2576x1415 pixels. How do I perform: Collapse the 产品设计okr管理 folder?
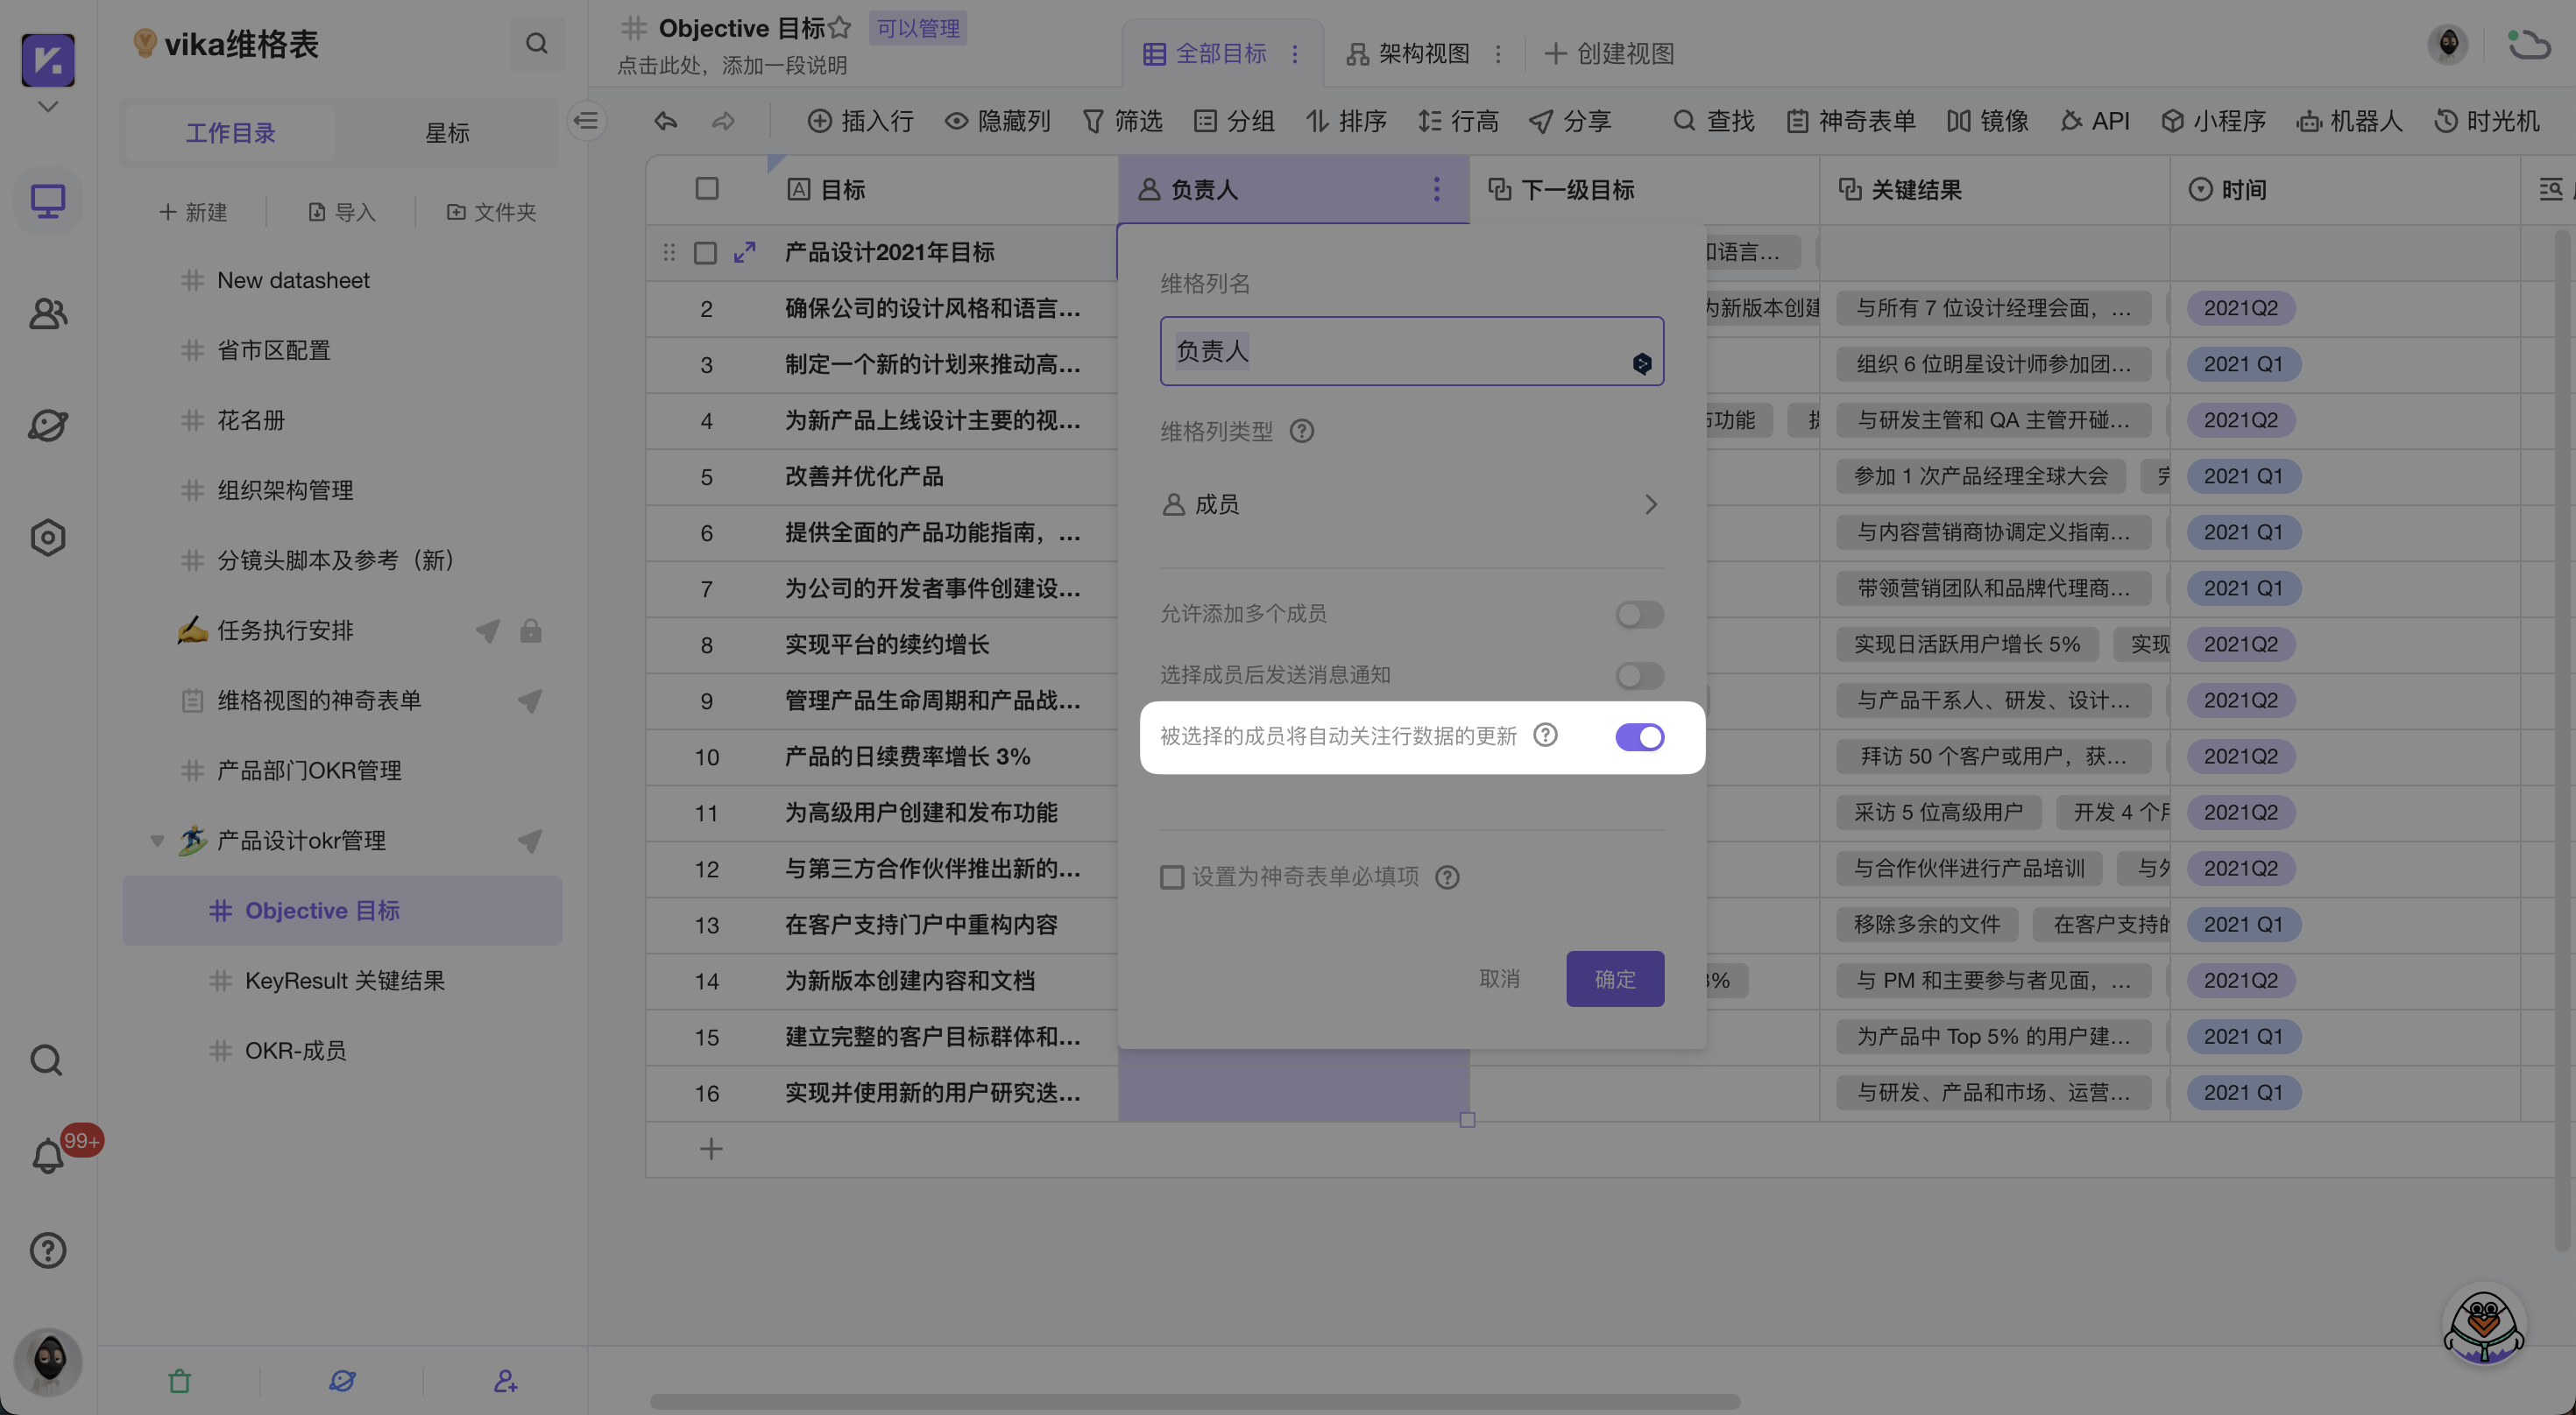pyautogui.click(x=156, y=840)
